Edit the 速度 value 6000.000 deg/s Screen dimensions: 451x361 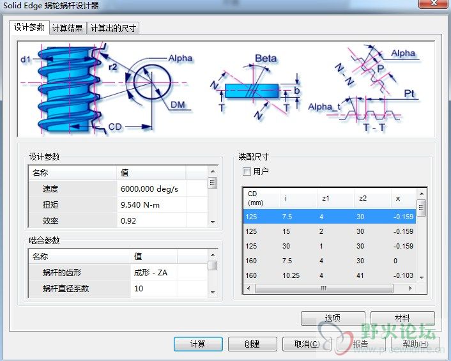[151, 188]
